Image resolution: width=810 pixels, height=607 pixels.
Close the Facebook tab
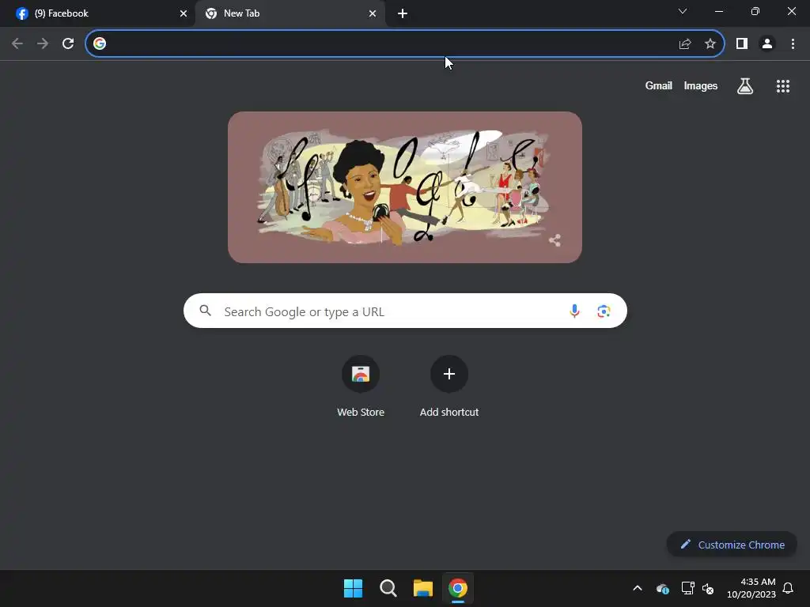[183, 13]
